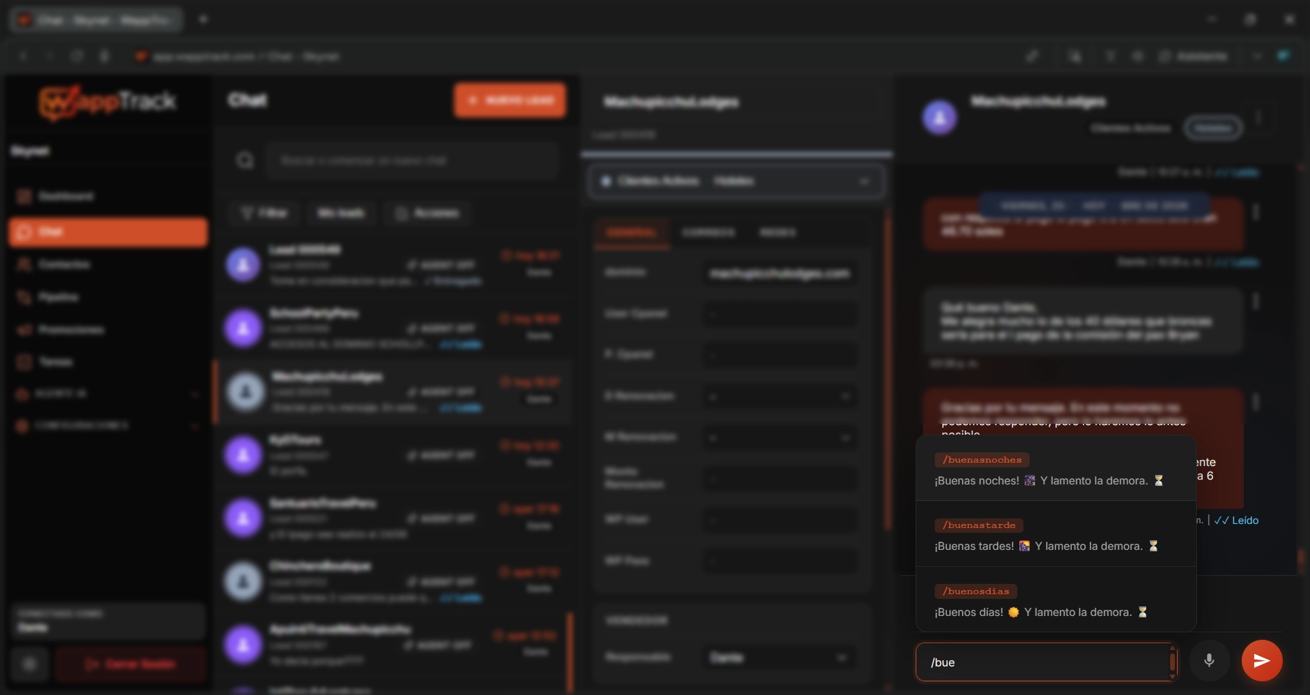
Task: Click the Leído read-receipt text
Action: click(1236, 521)
